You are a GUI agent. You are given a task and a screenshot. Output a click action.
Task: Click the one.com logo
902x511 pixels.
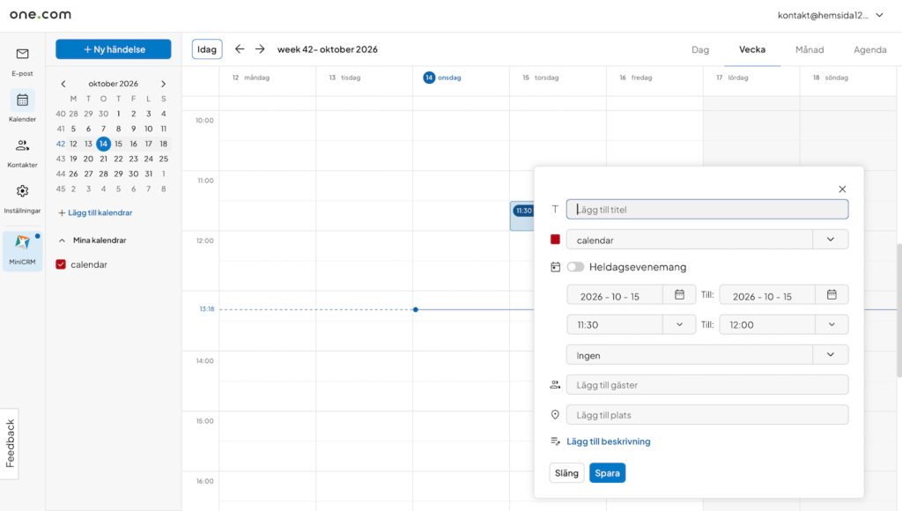tap(41, 14)
